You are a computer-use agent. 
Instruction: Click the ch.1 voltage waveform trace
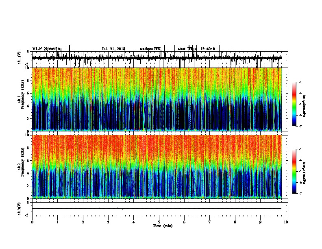[157, 58]
